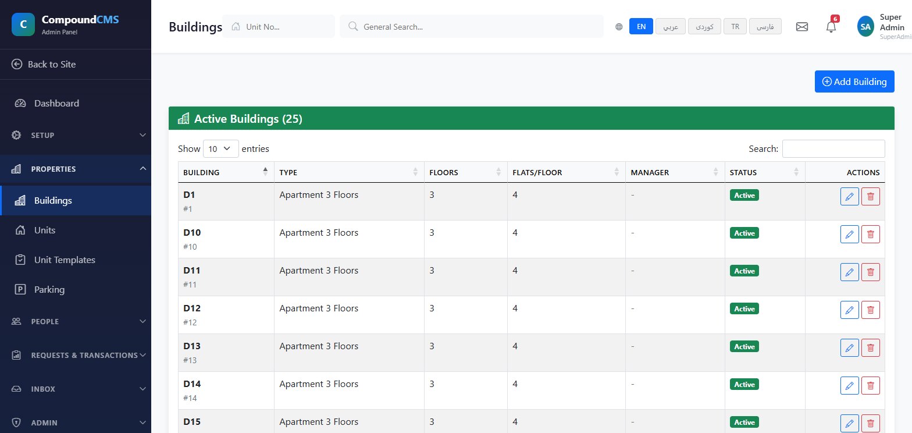The height and width of the screenshot is (433, 912).
Task: Switch language to فارسی
Action: click(x=765, y=27)
